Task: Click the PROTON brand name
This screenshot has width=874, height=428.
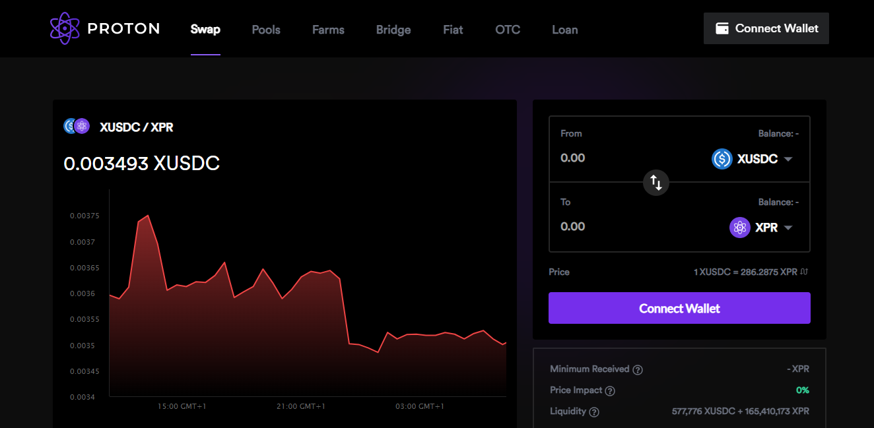Action: point(123,28)
